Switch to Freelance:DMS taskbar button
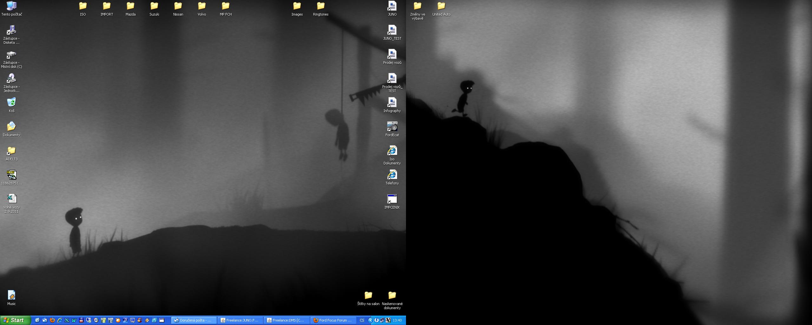This screenshot has height=325, width=812. [x=286, y=320]
